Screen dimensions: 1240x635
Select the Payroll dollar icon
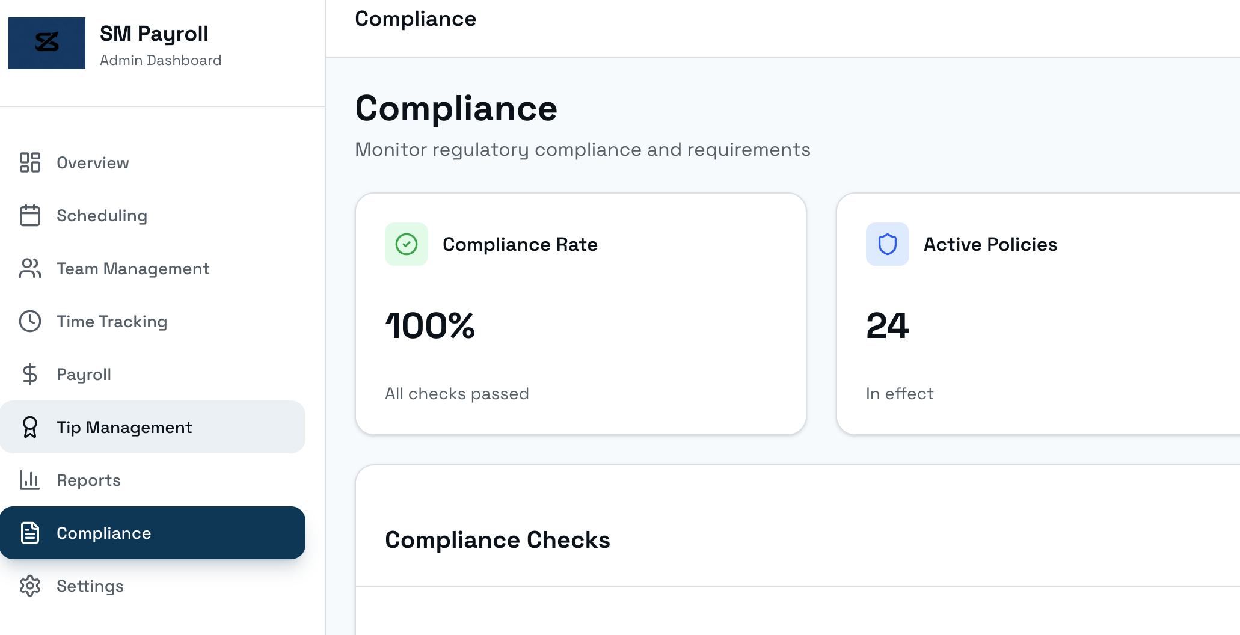[x=29, y=374]
